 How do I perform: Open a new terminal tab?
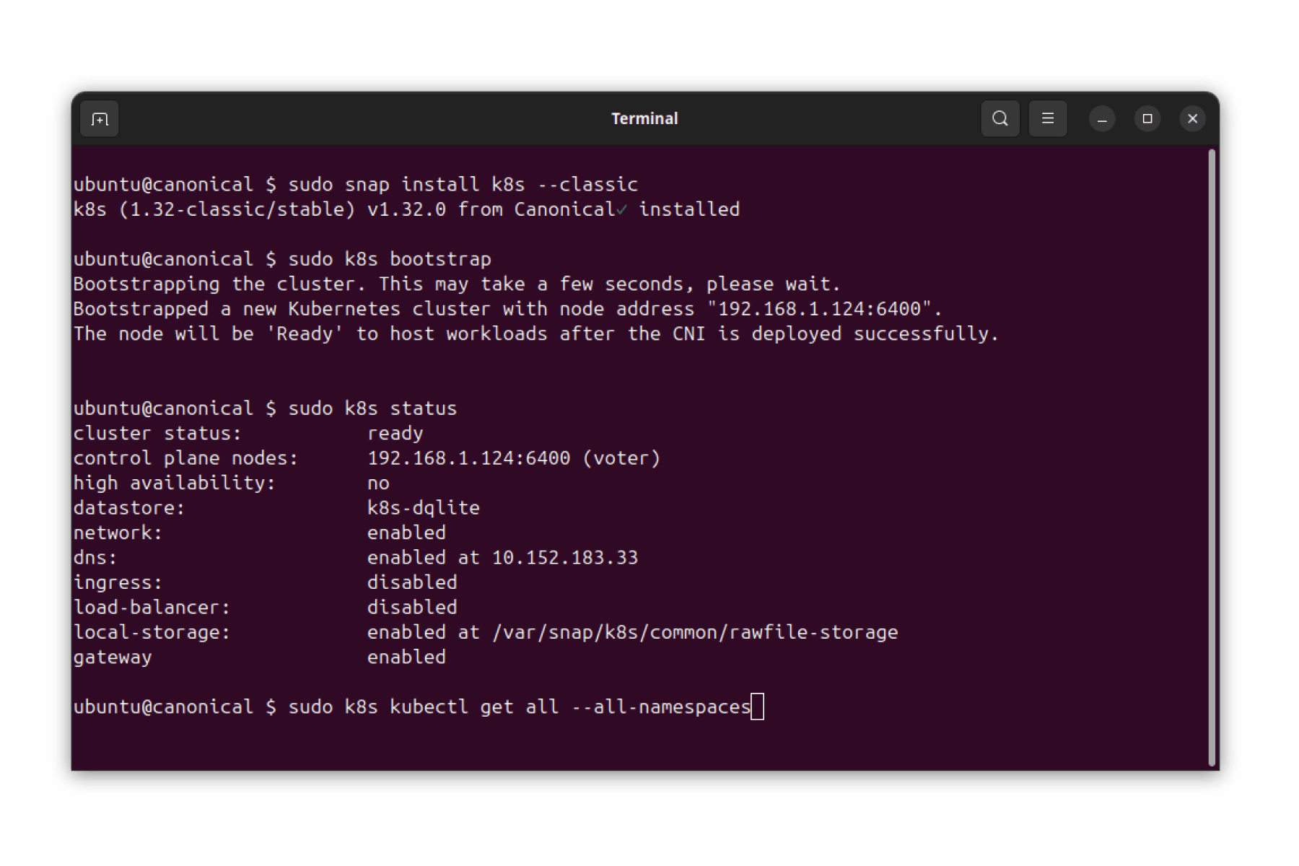(x=100, y=119)
